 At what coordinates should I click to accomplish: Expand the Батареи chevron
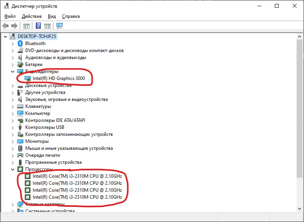click(12, 65)
